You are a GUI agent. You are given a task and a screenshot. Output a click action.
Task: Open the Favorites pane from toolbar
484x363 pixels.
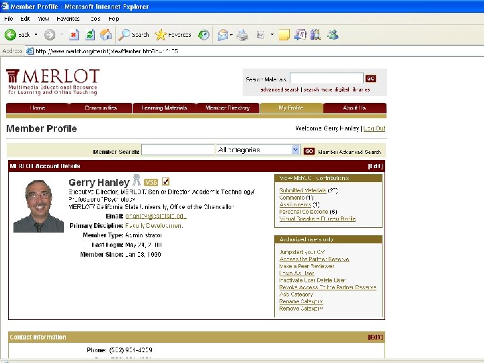click(x=173, y=35)
